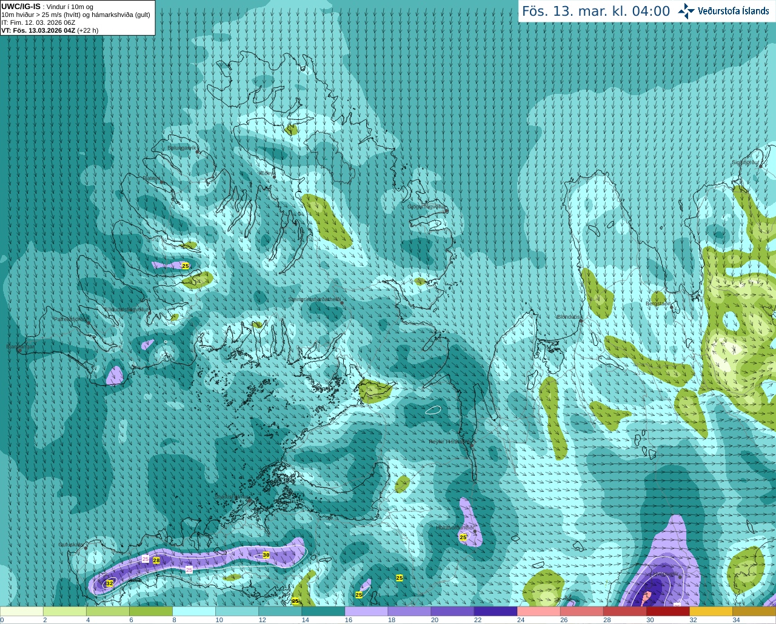Pick the 0–2 m/s pale yellow legend swatch
The image size is (776, 624).
[x=22, y=611]
